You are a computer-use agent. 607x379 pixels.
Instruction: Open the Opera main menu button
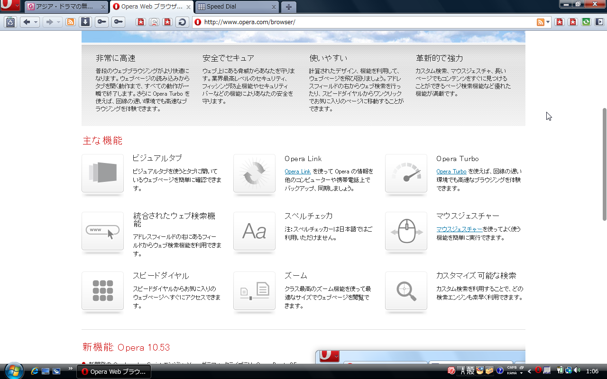pos(10,6)
